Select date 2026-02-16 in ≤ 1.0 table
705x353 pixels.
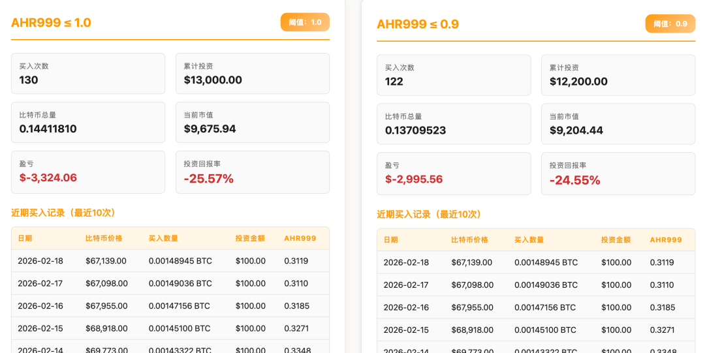tap(40, 306)
